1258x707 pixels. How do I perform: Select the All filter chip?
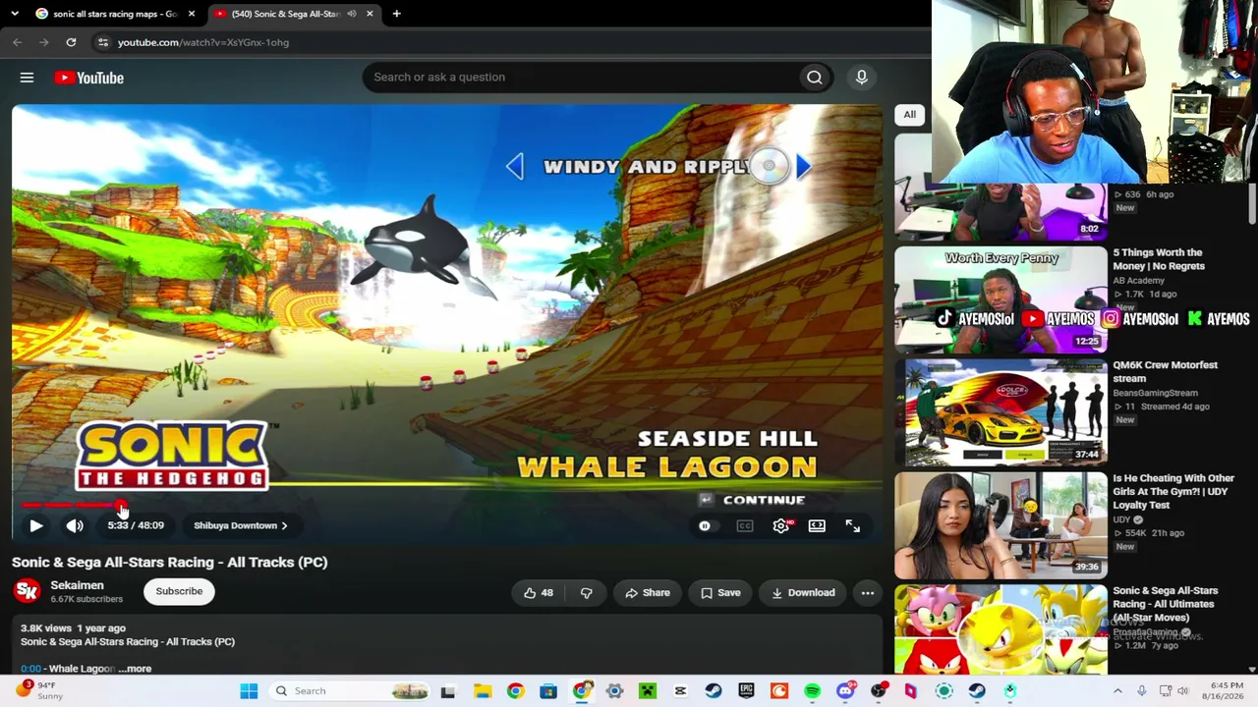[x=910, y=115]
